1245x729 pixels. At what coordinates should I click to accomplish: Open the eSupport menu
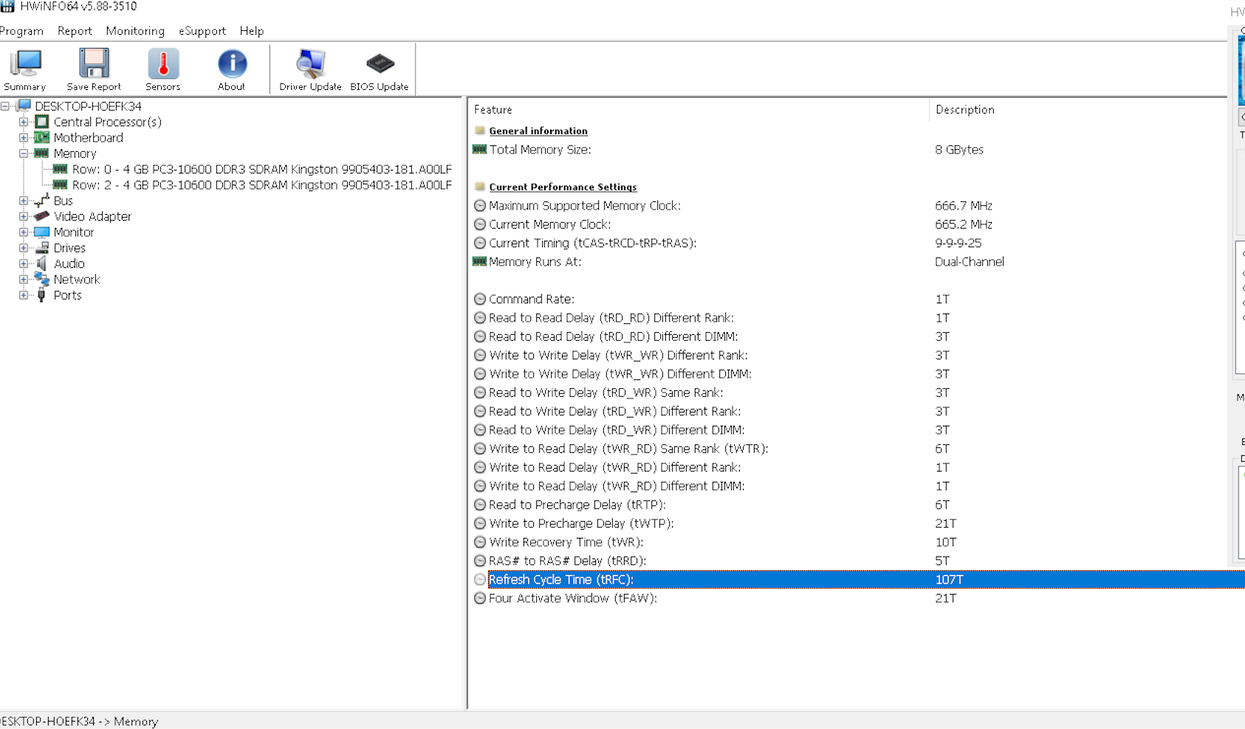(x=202, y=31)
